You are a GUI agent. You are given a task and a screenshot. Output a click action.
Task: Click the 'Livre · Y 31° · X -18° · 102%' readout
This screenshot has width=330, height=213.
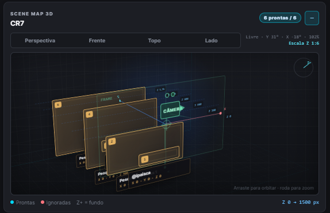282,37
